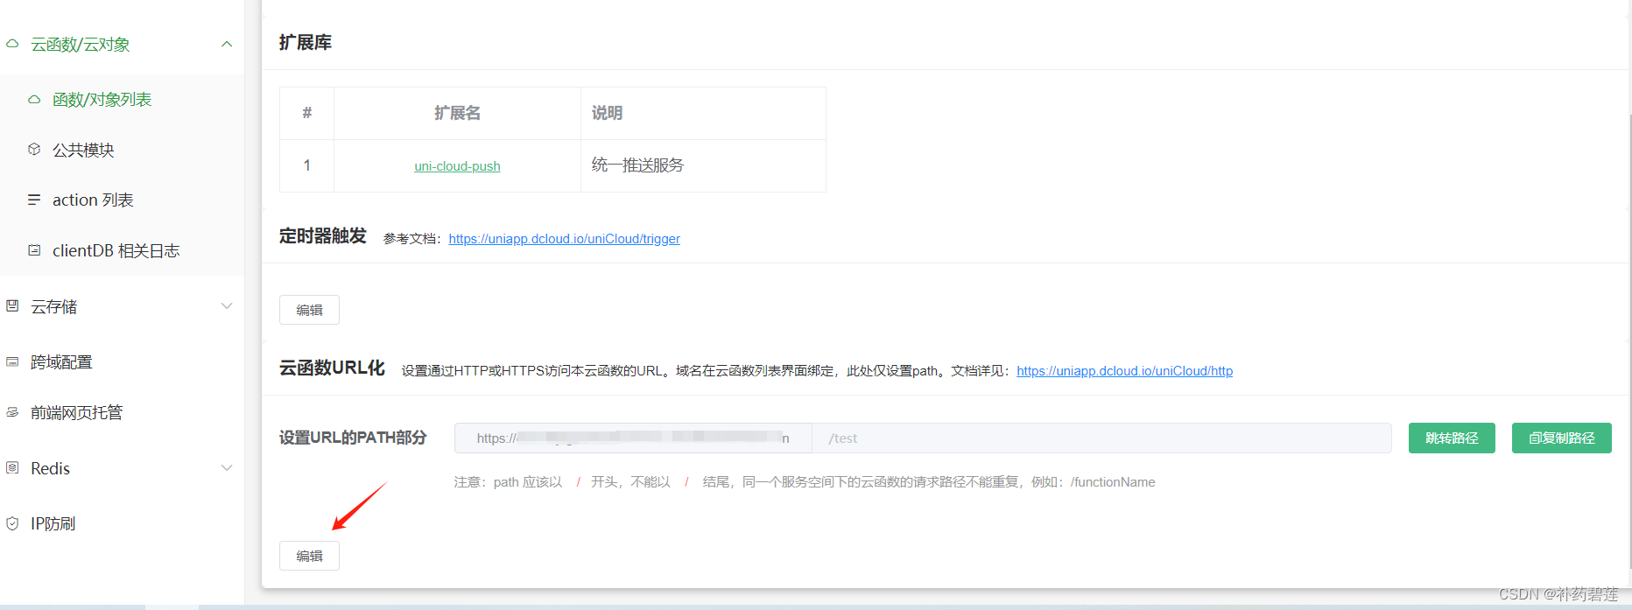Open the uniCloud/trigger documentation link
The width and height of the screenshot is (1632, 610).
click(x=565, y=239)
